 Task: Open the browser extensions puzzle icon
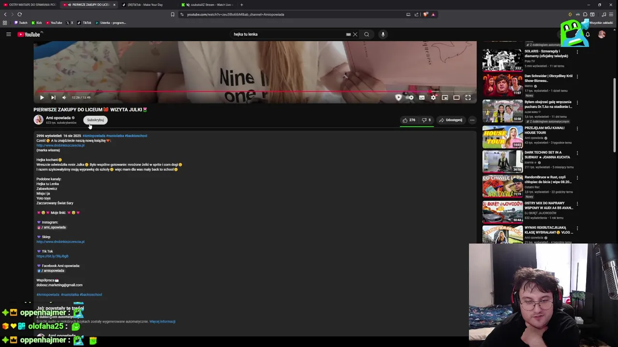pos(585,14)
